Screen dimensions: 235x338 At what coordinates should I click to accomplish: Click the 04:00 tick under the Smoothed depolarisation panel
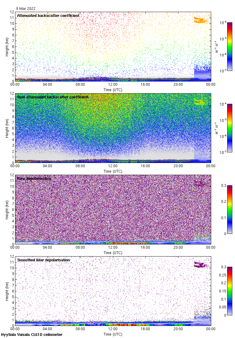[47, 329]
